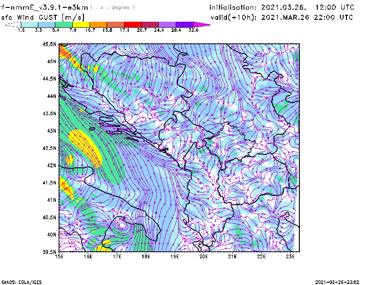
Task: Click the 19E longitude label
Action: pyautogui.click(x=175, y=256)
